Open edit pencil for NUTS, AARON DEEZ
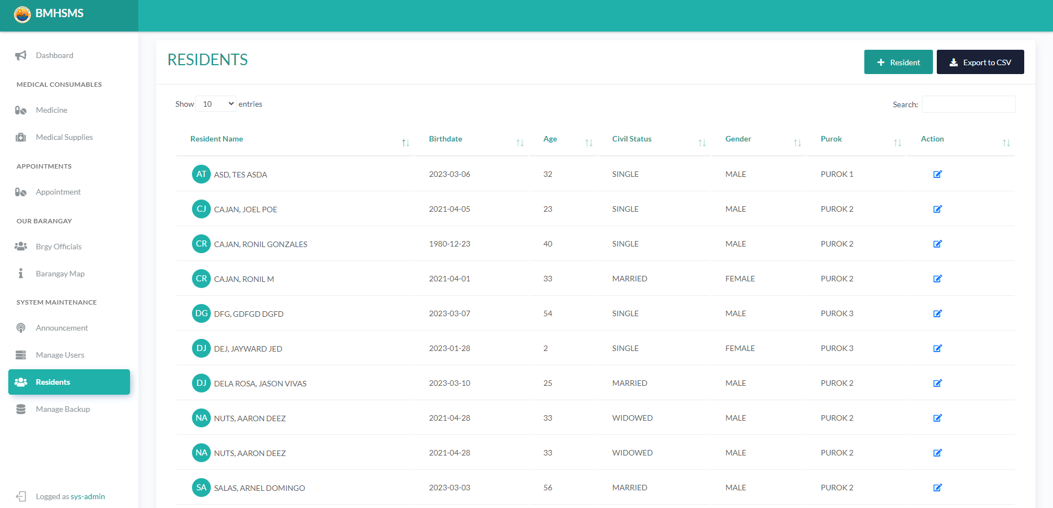This screenshot has height=508, width=1053. tap(937, 418)
